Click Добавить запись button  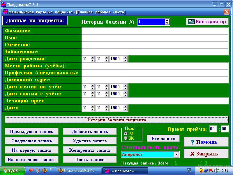point(90,132)
